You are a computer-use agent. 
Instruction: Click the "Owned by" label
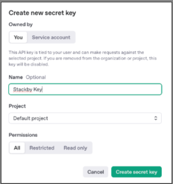(20, 25)
